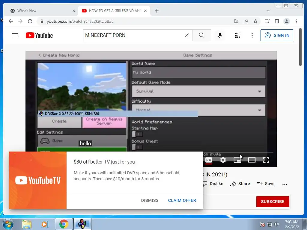Open Chrome profile avatar
Image resolution: width=307 pixels, height=230 pixels.
tap(286, 21)
